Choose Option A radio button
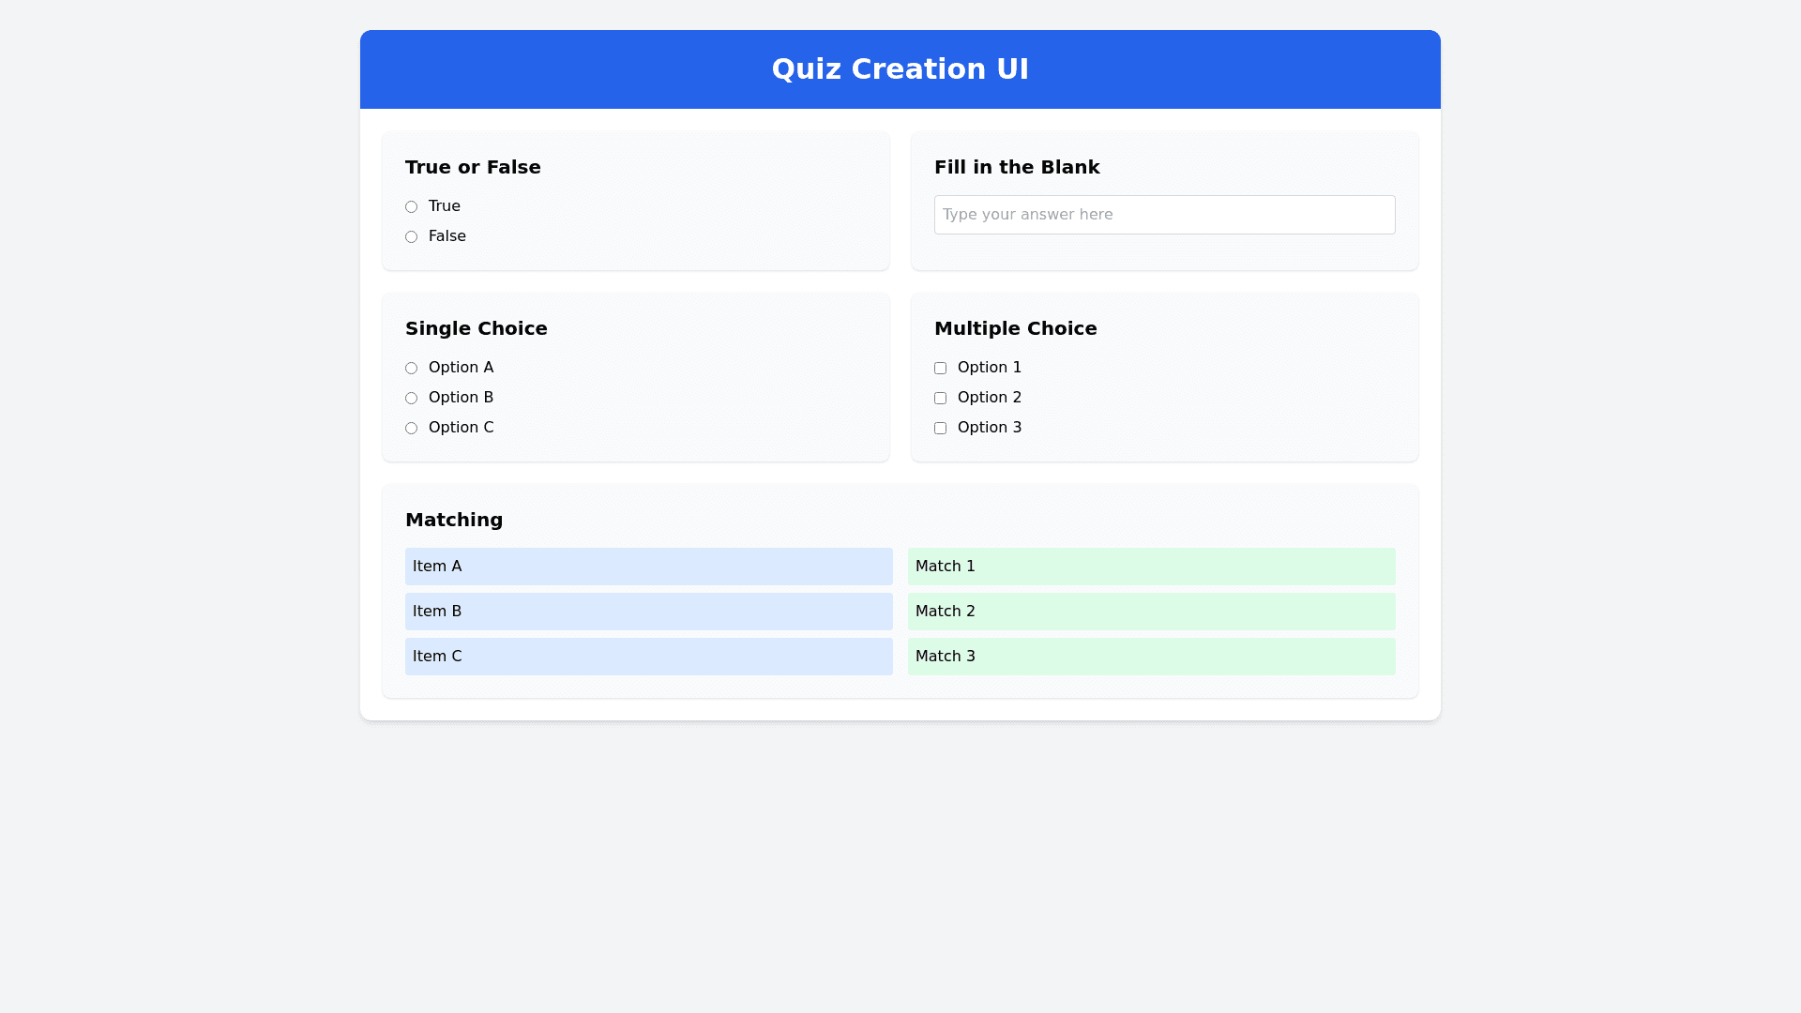This screenshot has height=1013, width=1801. tap(411, 368)
